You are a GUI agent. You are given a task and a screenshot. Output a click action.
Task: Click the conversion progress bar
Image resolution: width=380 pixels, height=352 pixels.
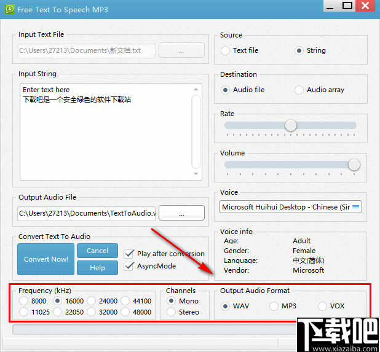[x=155, y=330]
